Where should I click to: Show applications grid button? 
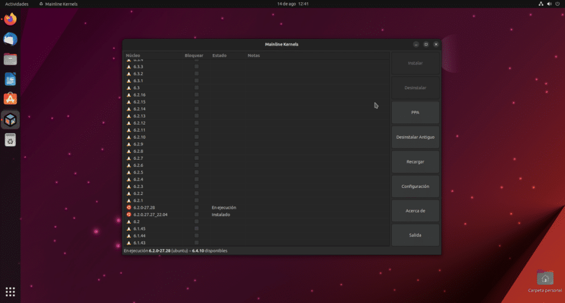click(10, 292)
